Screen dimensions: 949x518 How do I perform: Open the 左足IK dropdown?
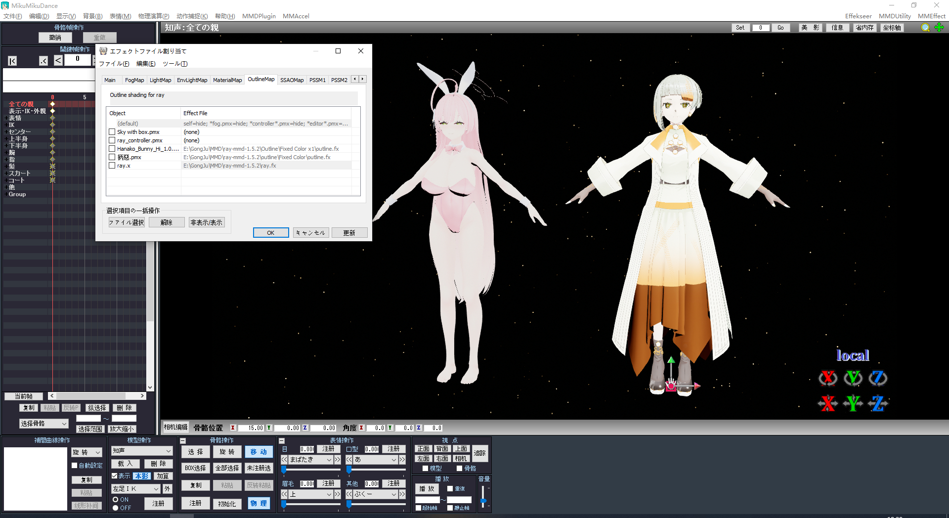coord(136,489)
